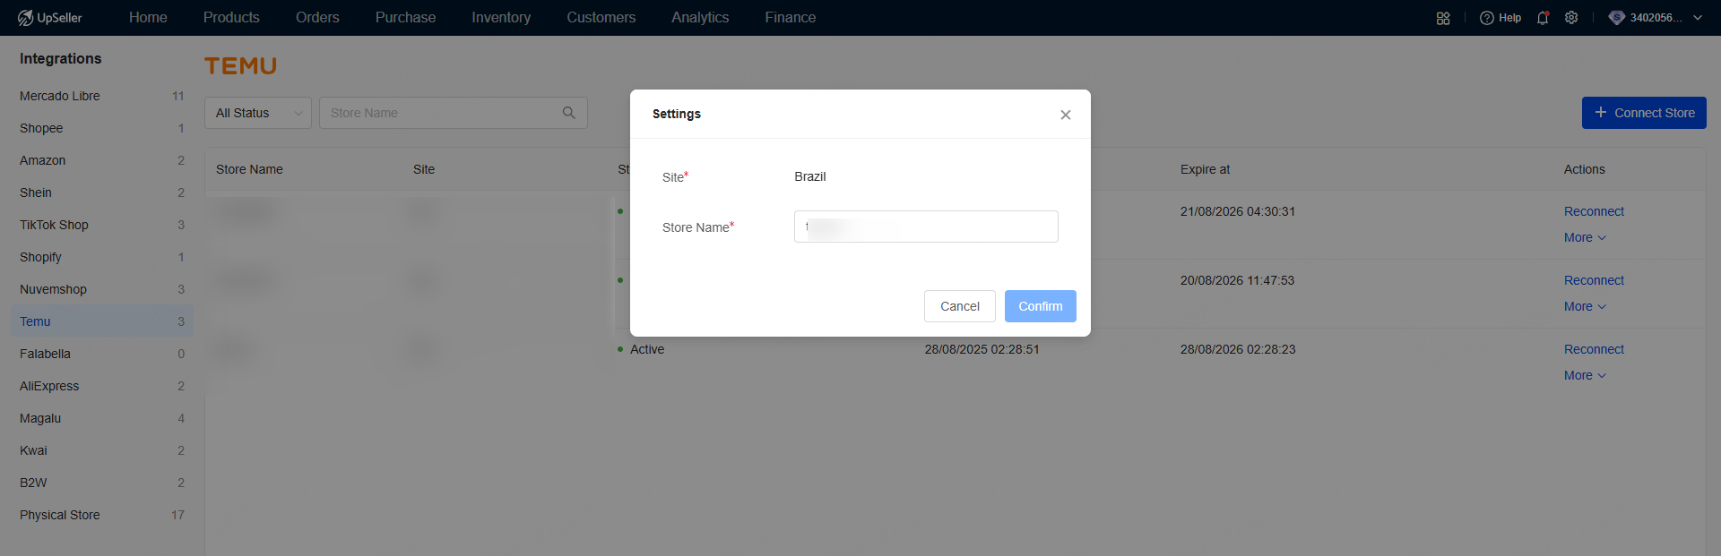This screenshot has width=1721, height=556.
Task: Expand More for the 28/08/2026 store
Action: (x=1585, y=375)
